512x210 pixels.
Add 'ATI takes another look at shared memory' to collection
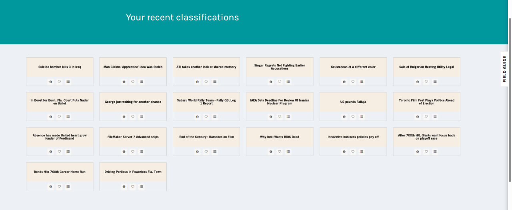[x=215, y=82]
